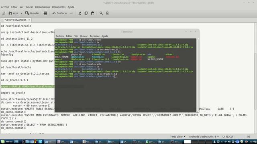Click the 'cd instantclient_11_2' line in gedit
This screenshot has width=257, height=144.
(x=17, y=39)
